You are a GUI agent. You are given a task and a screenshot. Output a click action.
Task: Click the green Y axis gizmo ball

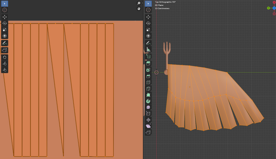268,8
